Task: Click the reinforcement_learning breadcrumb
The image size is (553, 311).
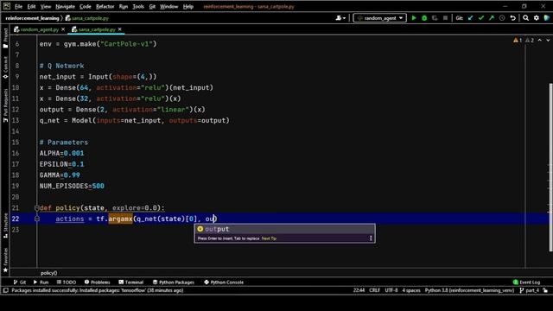Action: tap(32, 18)
